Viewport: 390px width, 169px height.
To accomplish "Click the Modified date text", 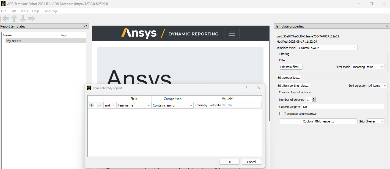I will click(297, 42).
